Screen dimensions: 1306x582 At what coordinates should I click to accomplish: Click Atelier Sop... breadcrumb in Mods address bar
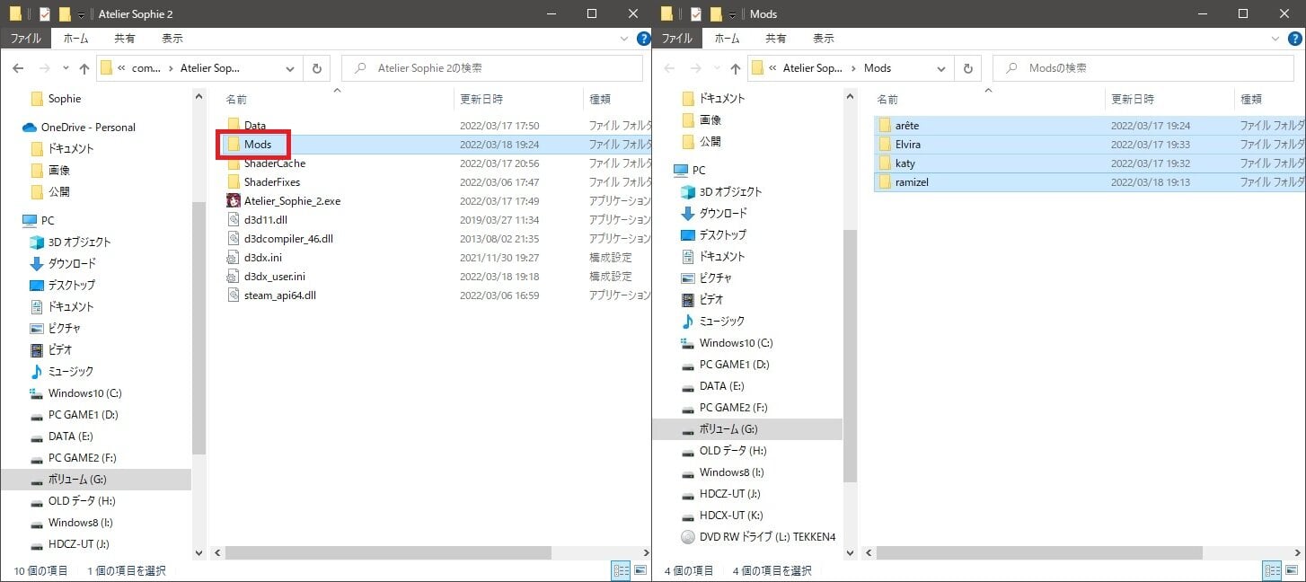click(812, 68)
